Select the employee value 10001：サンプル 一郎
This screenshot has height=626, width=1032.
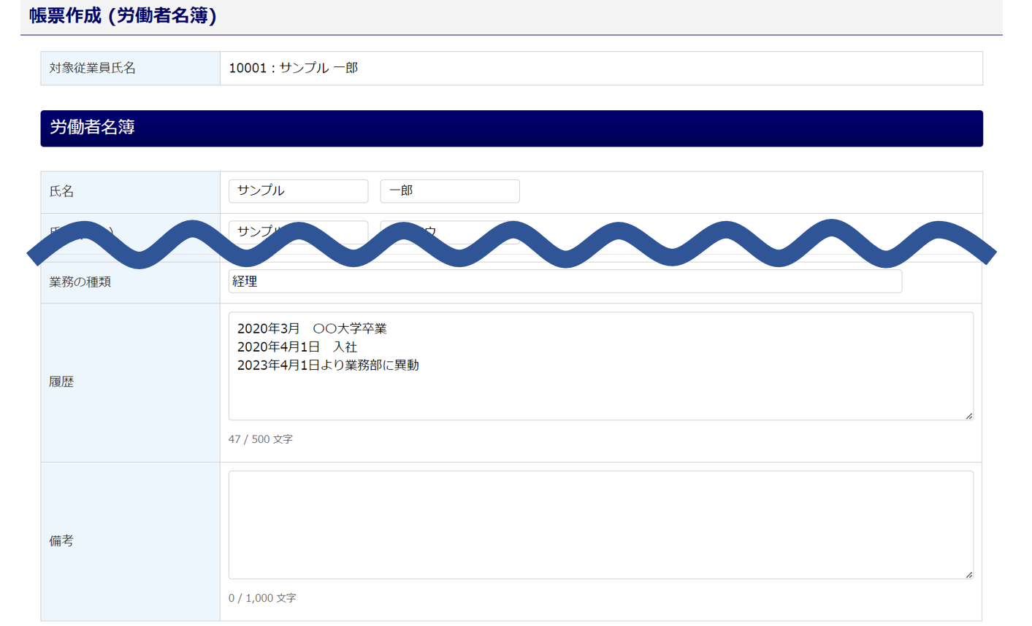(293, 68)
